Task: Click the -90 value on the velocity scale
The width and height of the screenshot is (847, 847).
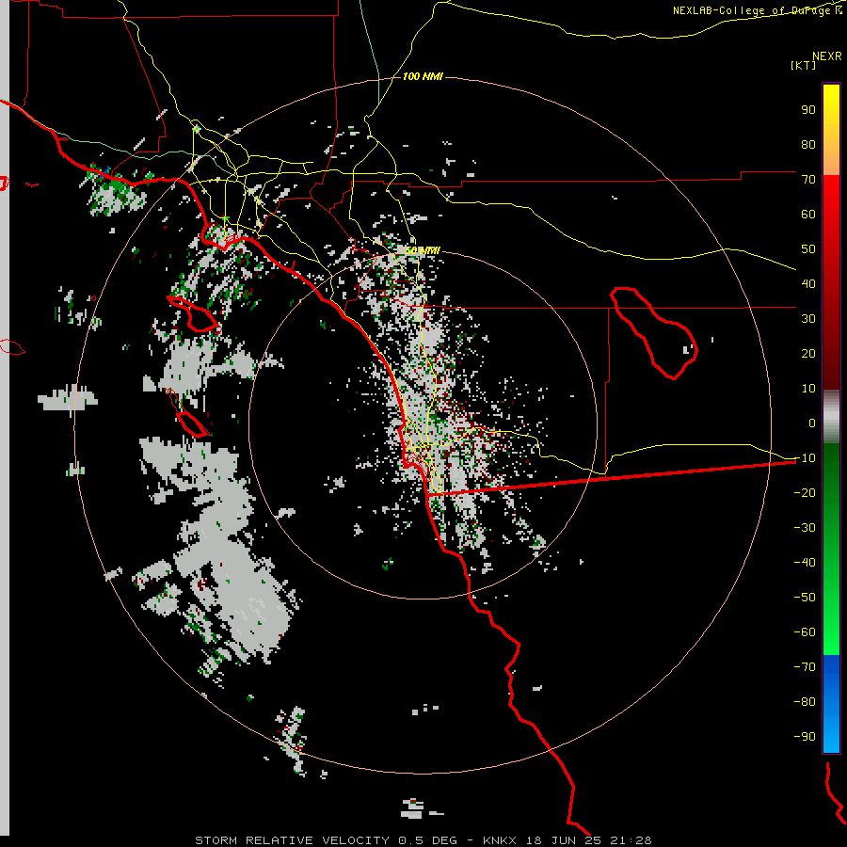Action: pos(805,737)
